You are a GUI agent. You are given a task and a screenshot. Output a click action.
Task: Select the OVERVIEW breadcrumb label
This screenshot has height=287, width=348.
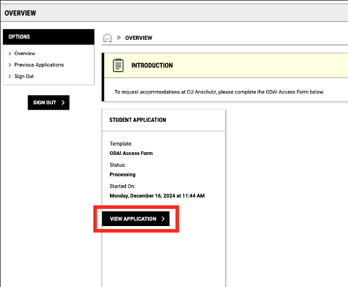tap(139, 38)
